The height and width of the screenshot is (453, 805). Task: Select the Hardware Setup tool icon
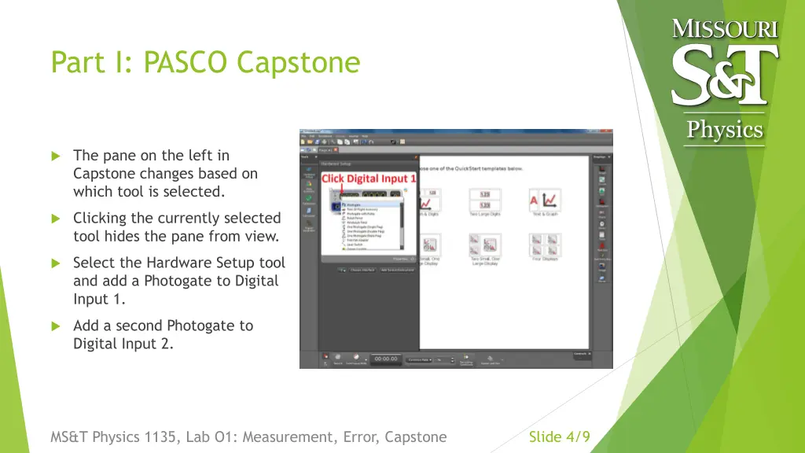tap(309, 173)
